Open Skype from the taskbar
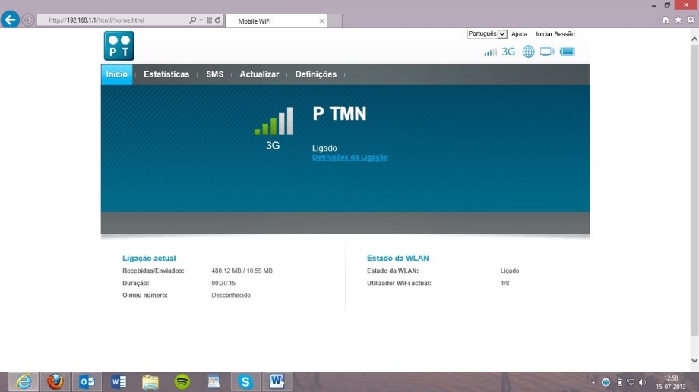Viewport: 699px width, 392px height. click(x=245, y=381)
